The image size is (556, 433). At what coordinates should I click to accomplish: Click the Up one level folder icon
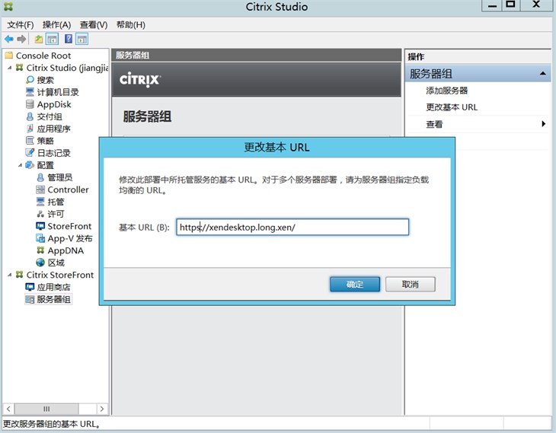pyautogui.click(x=39, y=39)
